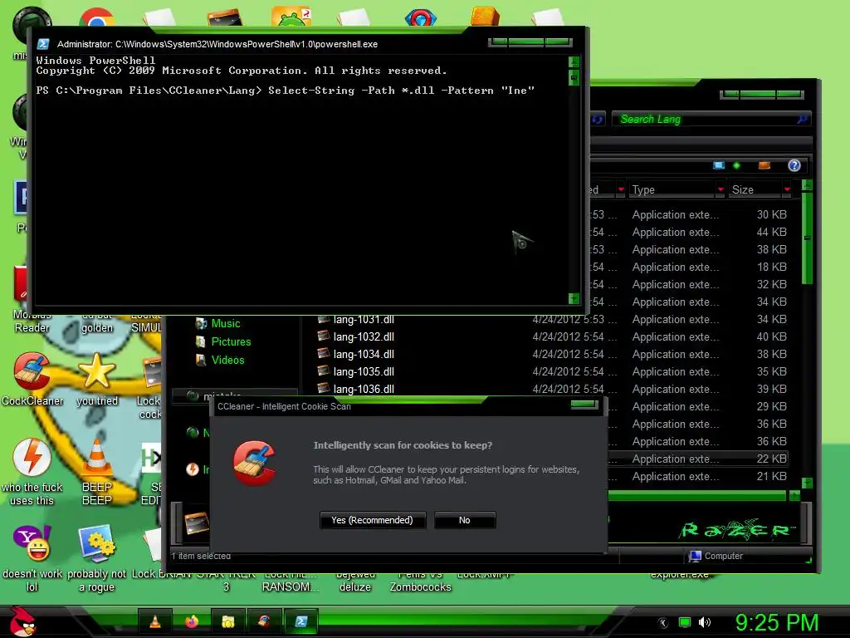Viewport: 850px width, 638px height.
Task: Close the CCleaner Intelligent Cookie Scan dialog
Action: click(x=584, y=405)
